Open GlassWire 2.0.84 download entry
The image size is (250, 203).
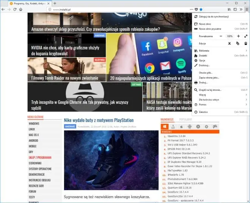point(177,136)
